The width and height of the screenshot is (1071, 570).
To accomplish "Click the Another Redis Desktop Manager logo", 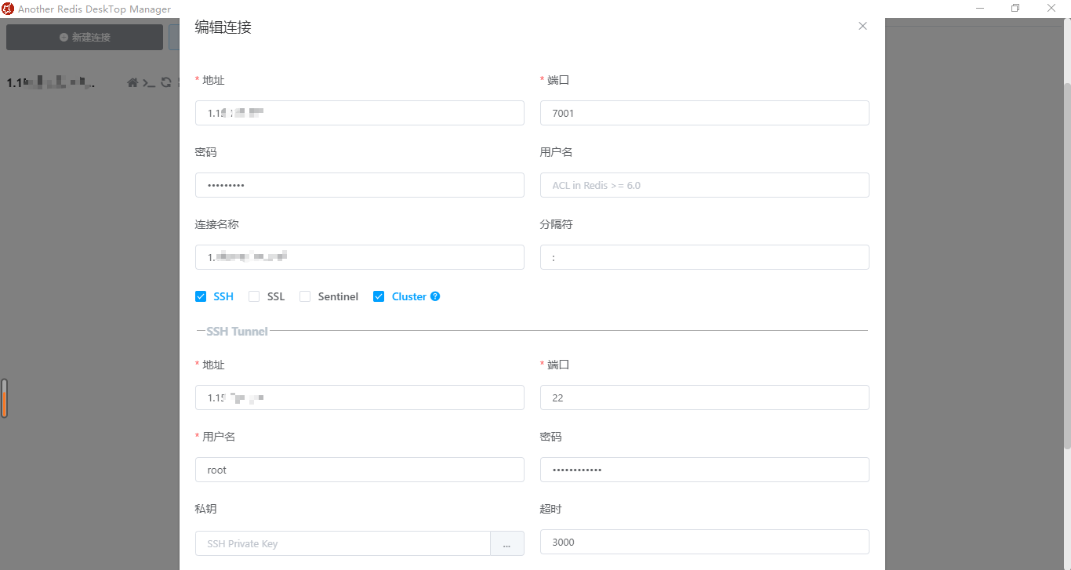I will pos(8,9).
